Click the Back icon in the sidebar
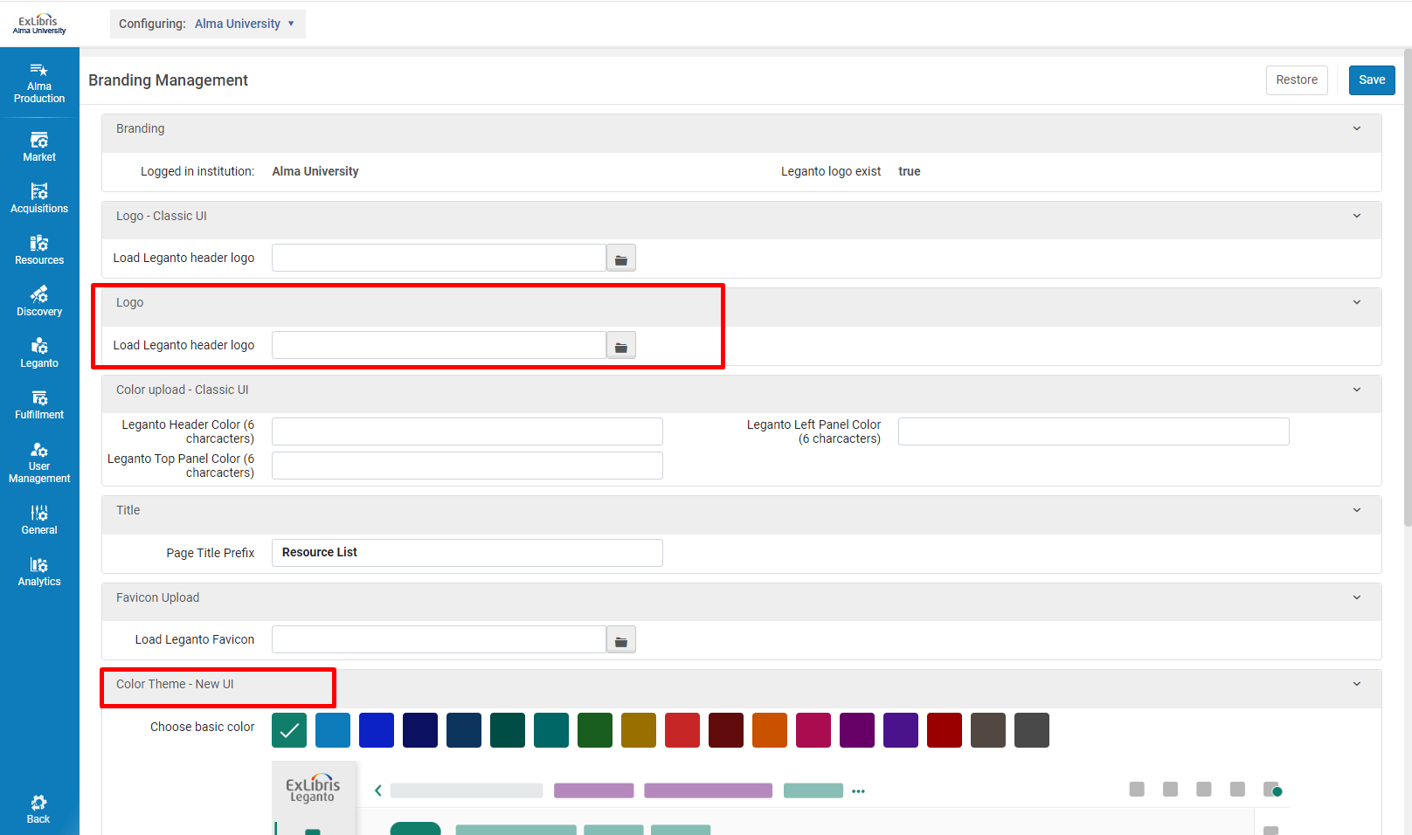 pos(38,809)
